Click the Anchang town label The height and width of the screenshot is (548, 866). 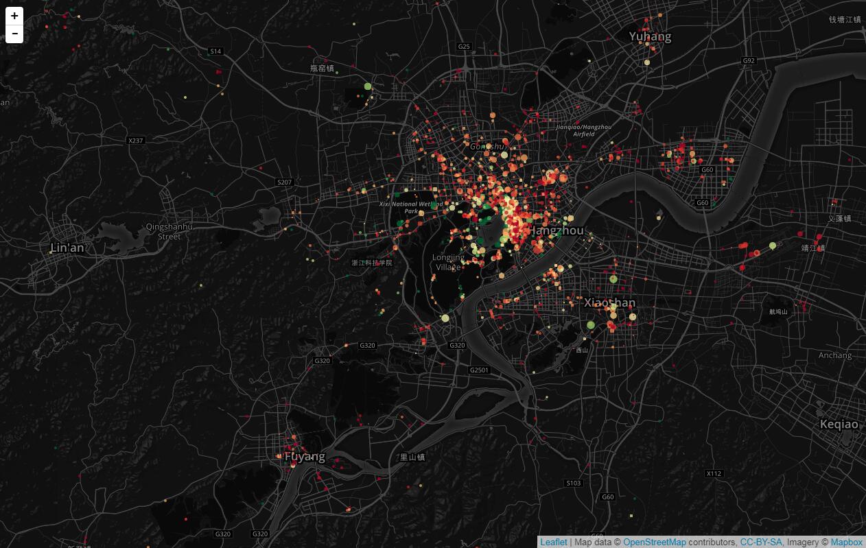pos(835,355)
